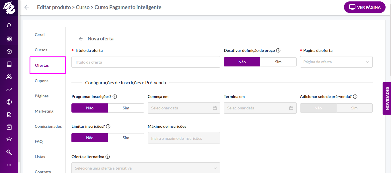Set Limitar inscrições to Sim
Image resolution: width=391 pixels, height=173 pixels.
pyautogui.click(x=126, y=138)
